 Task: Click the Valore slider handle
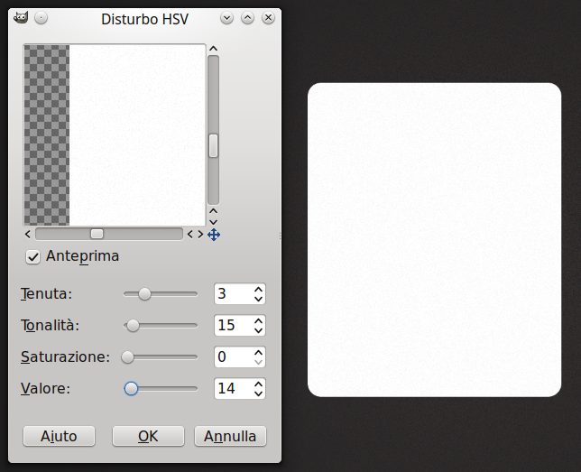coord(131,389)
